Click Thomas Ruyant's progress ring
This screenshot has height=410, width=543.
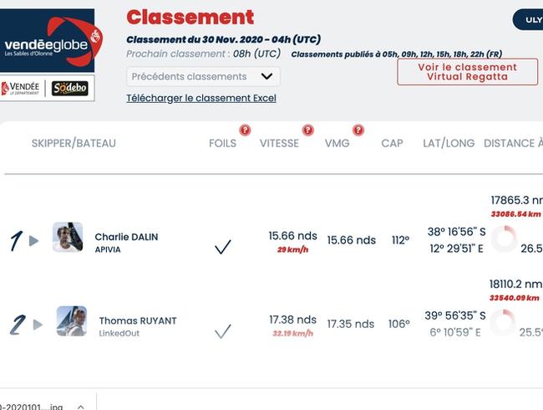[x=502, y=323]
